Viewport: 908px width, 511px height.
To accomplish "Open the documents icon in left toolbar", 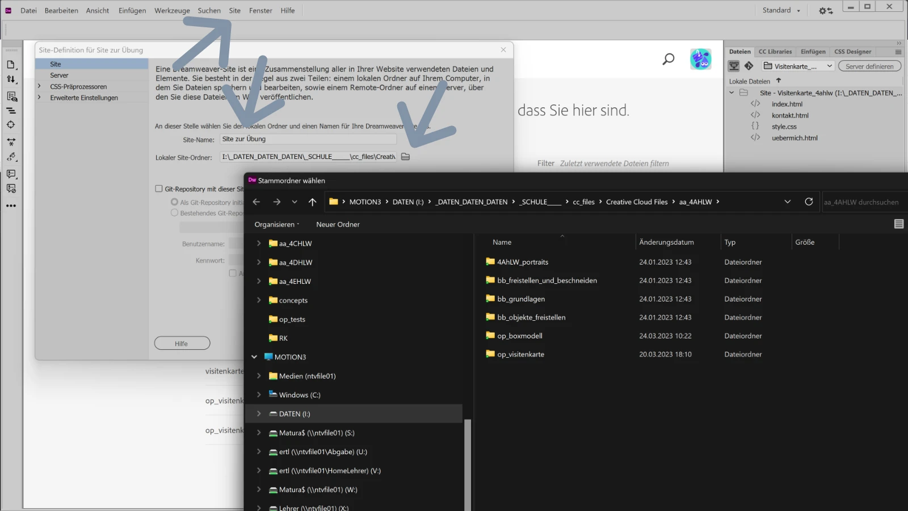I will tap(11, 65).
